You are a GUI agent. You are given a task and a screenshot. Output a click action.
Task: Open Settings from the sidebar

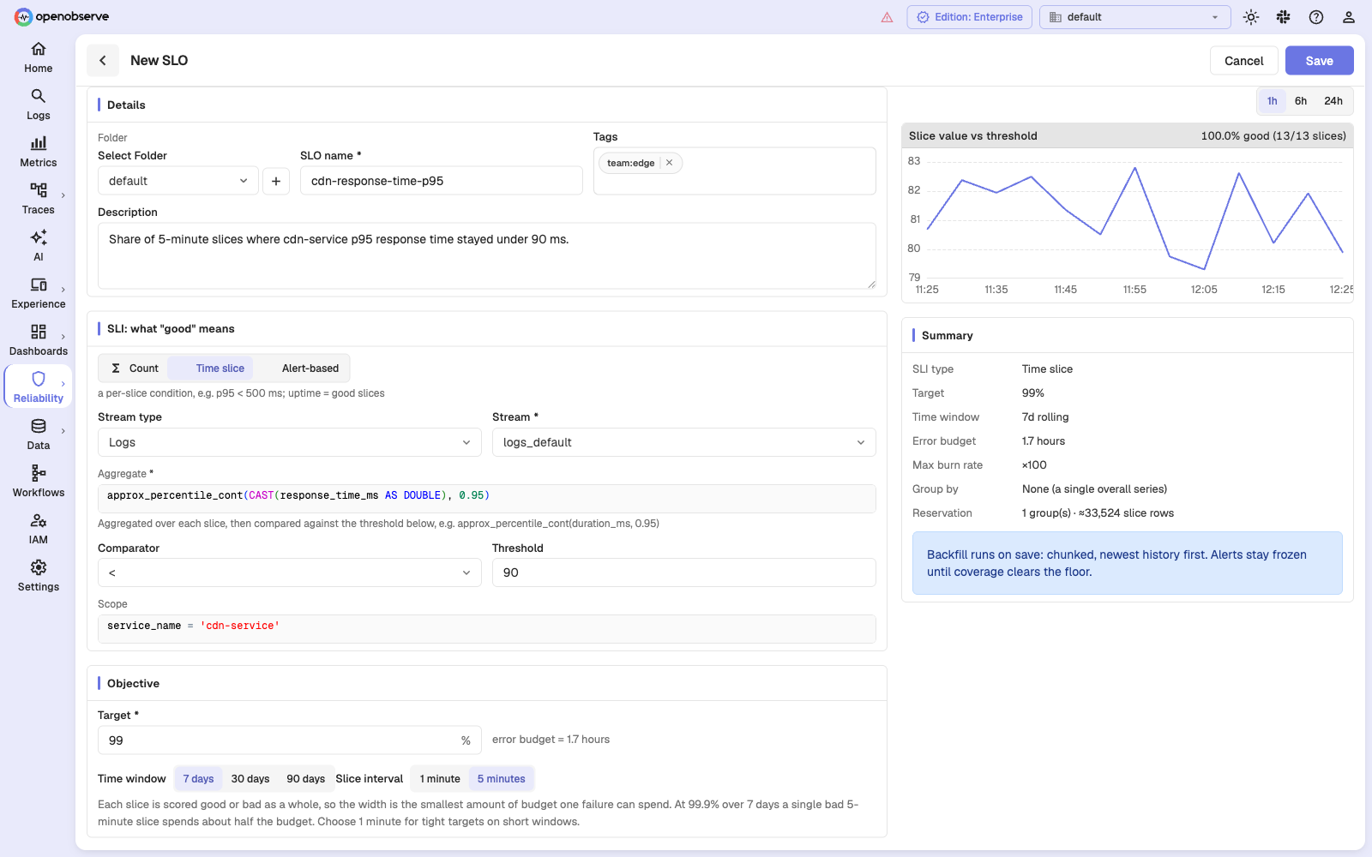[38, 576]
